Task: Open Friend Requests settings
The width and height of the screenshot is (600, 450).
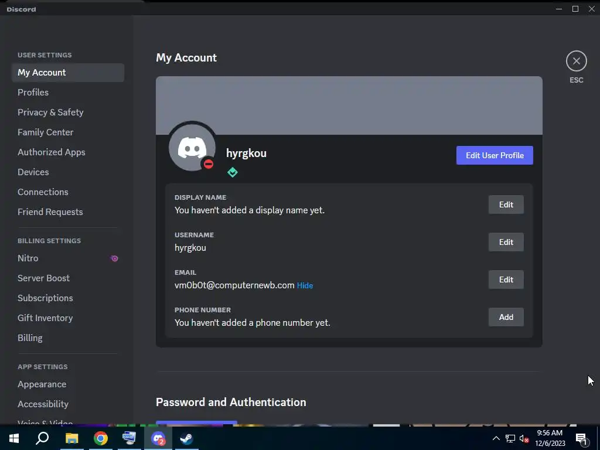Action: 68,212
